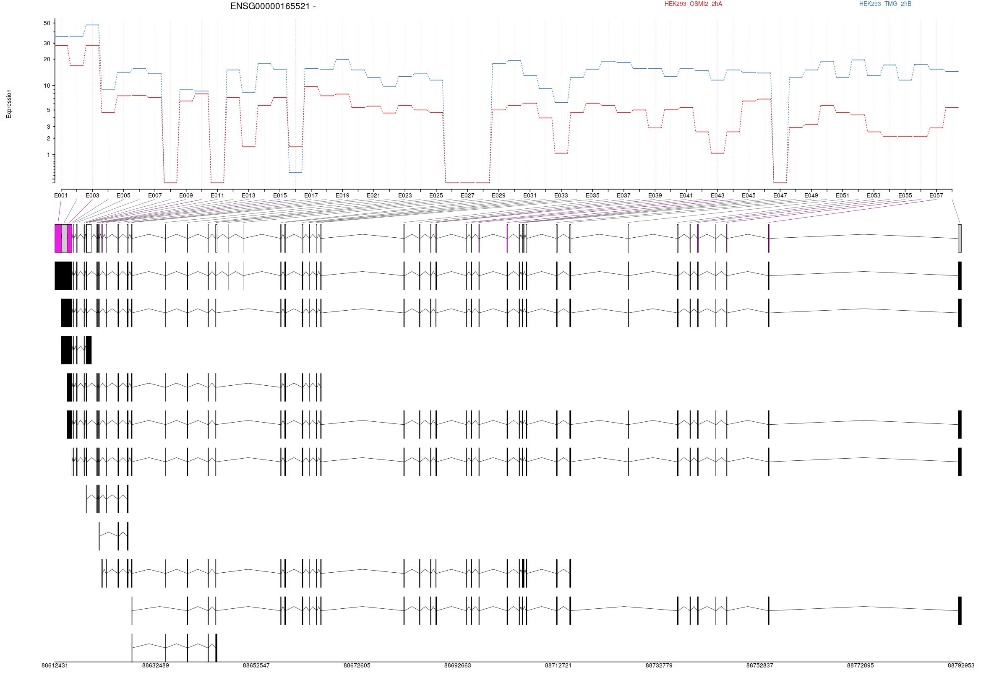Click exon label E049
The width and height of the screenshot is (1007, 675).
[811, 195]
